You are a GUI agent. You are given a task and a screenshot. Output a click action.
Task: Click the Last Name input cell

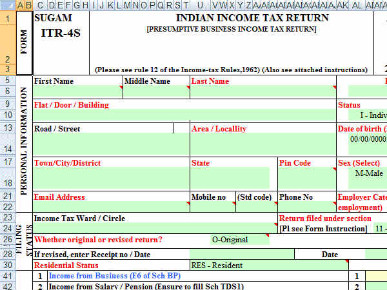click(262, 92)
